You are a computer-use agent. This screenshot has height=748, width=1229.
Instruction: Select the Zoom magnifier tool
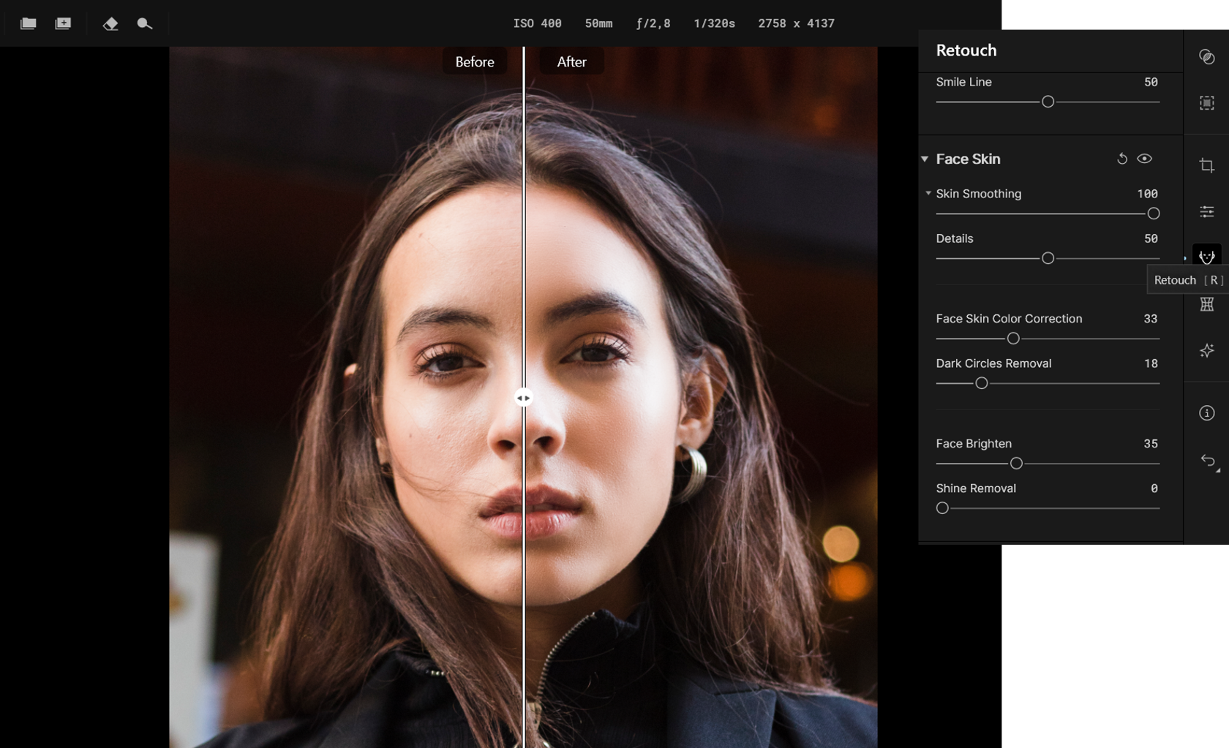144,23
